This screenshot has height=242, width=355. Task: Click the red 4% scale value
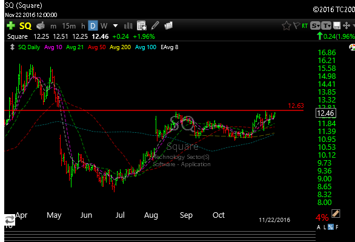(x=322, y=218)
